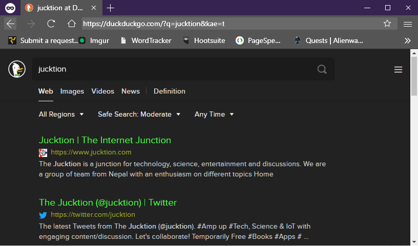This screenshot has height=246, width=418.
Task: Click the https://twitter.com/jucktion URL
Action: pos(93,215)
